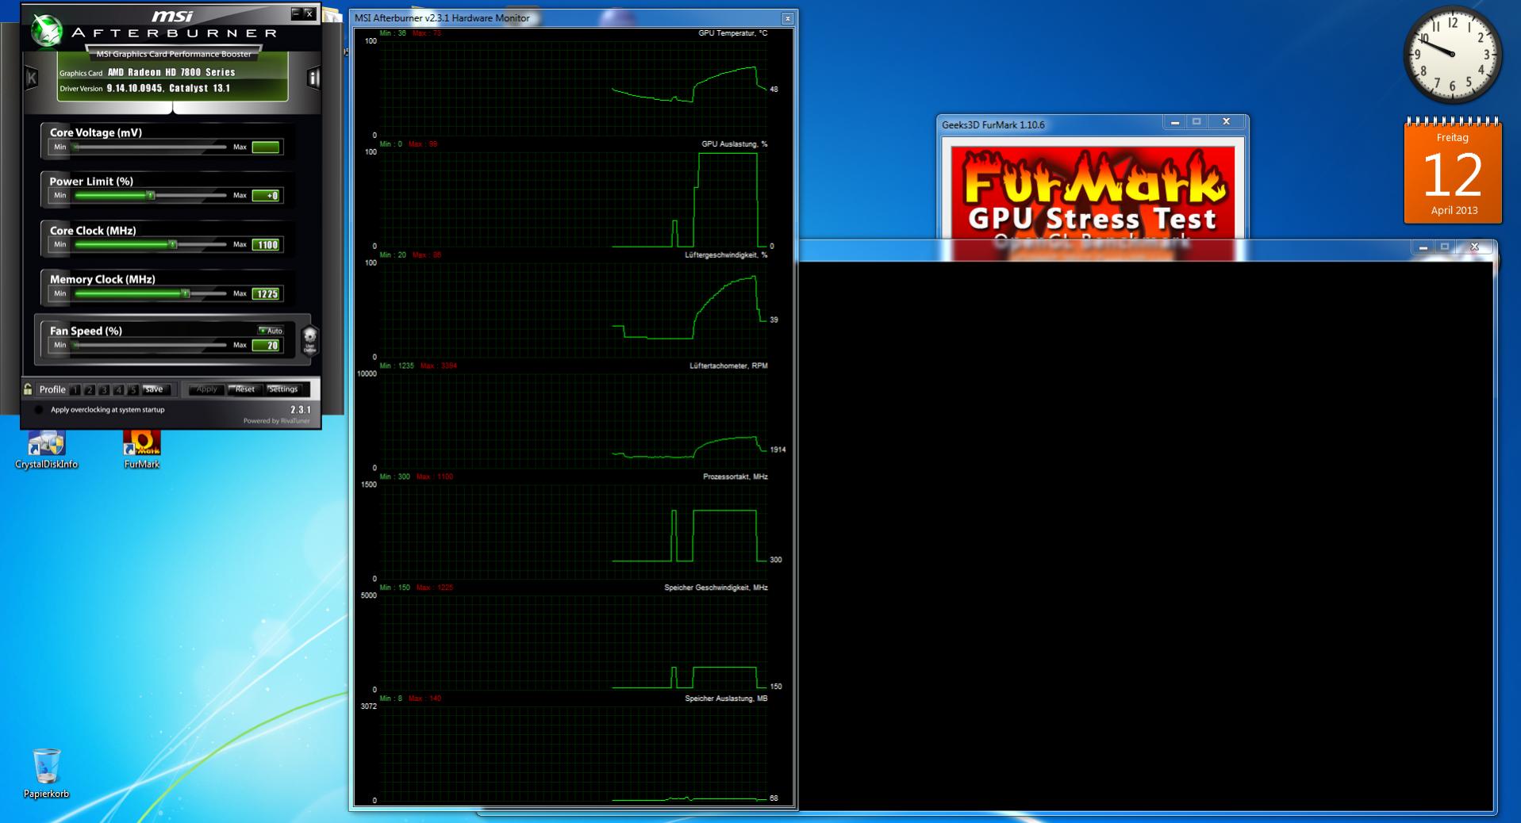Toggle the fan speed Auto button
This screenshot has width=1521, height=823.
click(x=271, y=331)
